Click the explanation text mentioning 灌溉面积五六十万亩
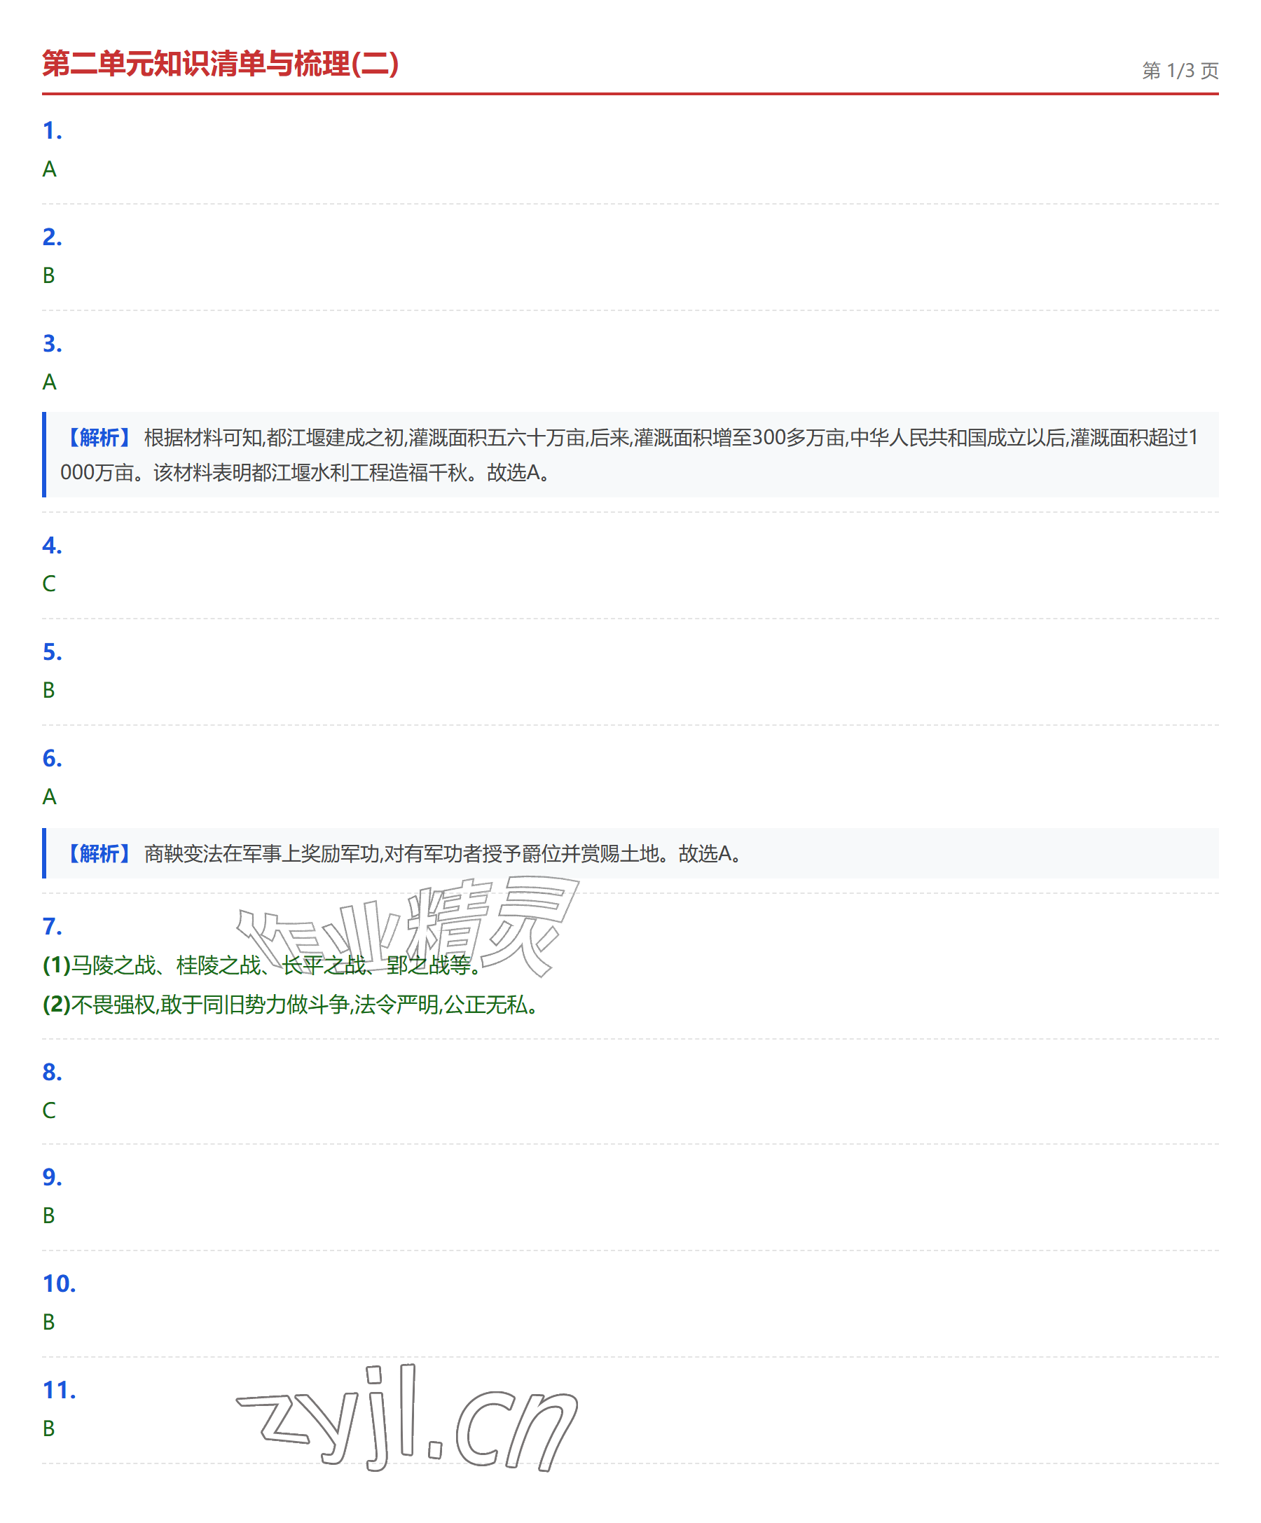The height and width of the screenshot is (1523, 1261). click(628, 455)
